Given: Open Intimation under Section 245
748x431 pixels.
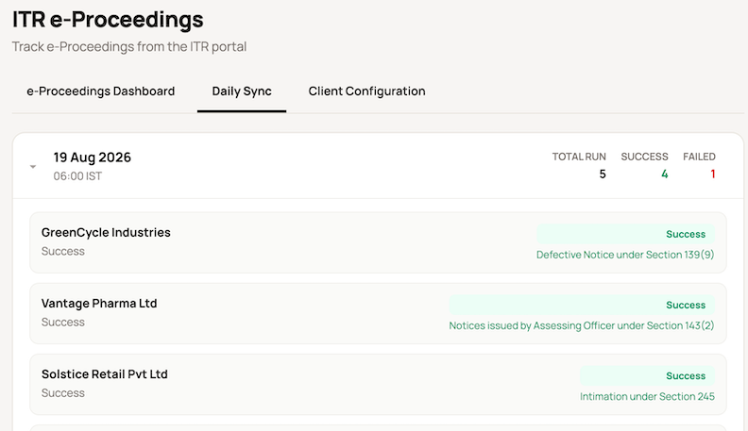Looking at the screenshot, I should 647,397.
